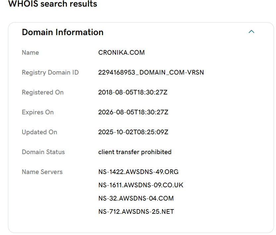Select the CRONIKA.COM domain name value
Viewport: 276px width, 235px height.
(121, 52)
